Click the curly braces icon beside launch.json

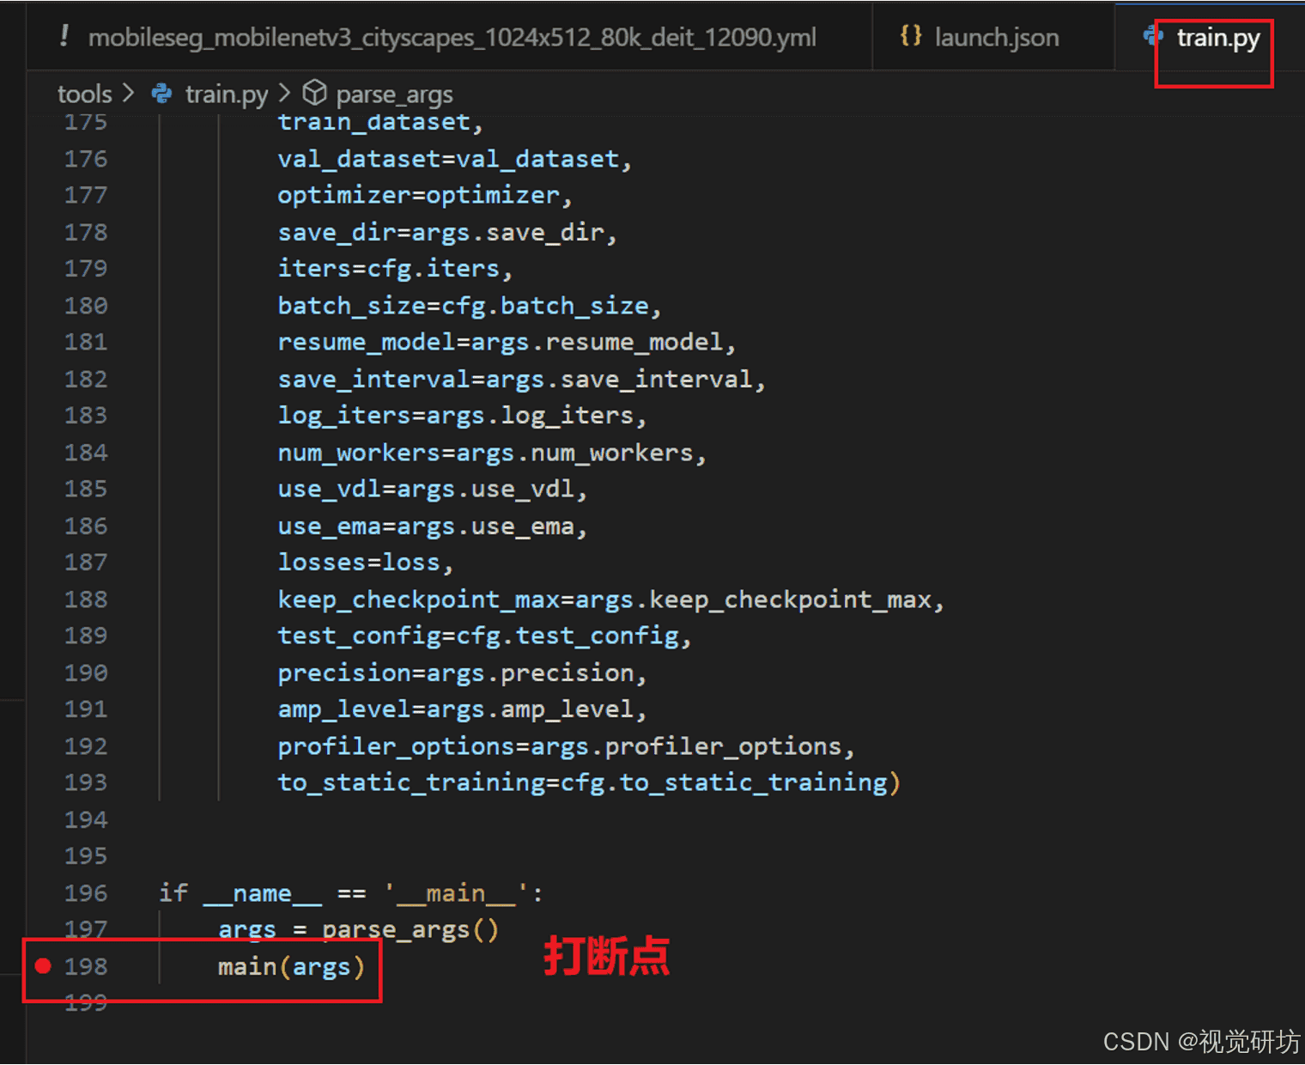click(911, 36)
